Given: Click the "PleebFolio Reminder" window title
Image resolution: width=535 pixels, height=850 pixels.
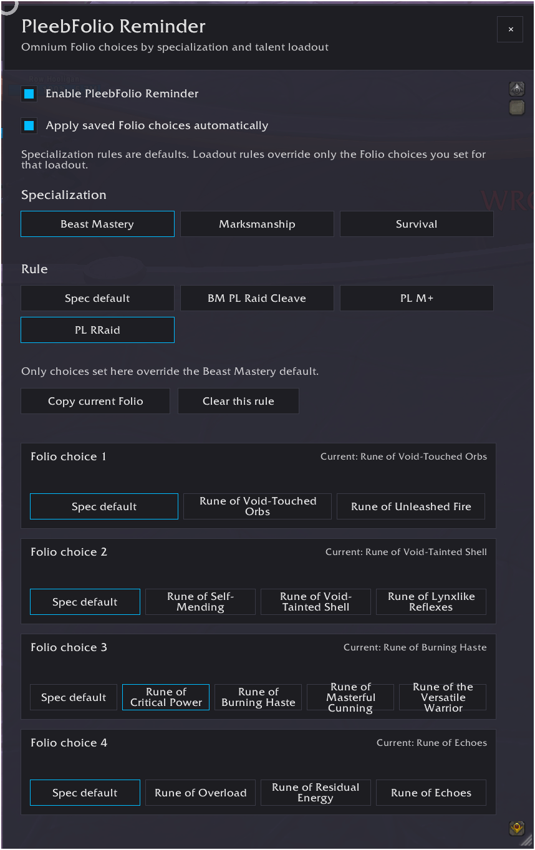Looking at the screenshot, I should tap(113, 26).
